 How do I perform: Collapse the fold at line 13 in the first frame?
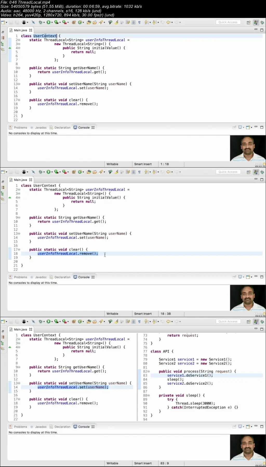click(19, 84)
